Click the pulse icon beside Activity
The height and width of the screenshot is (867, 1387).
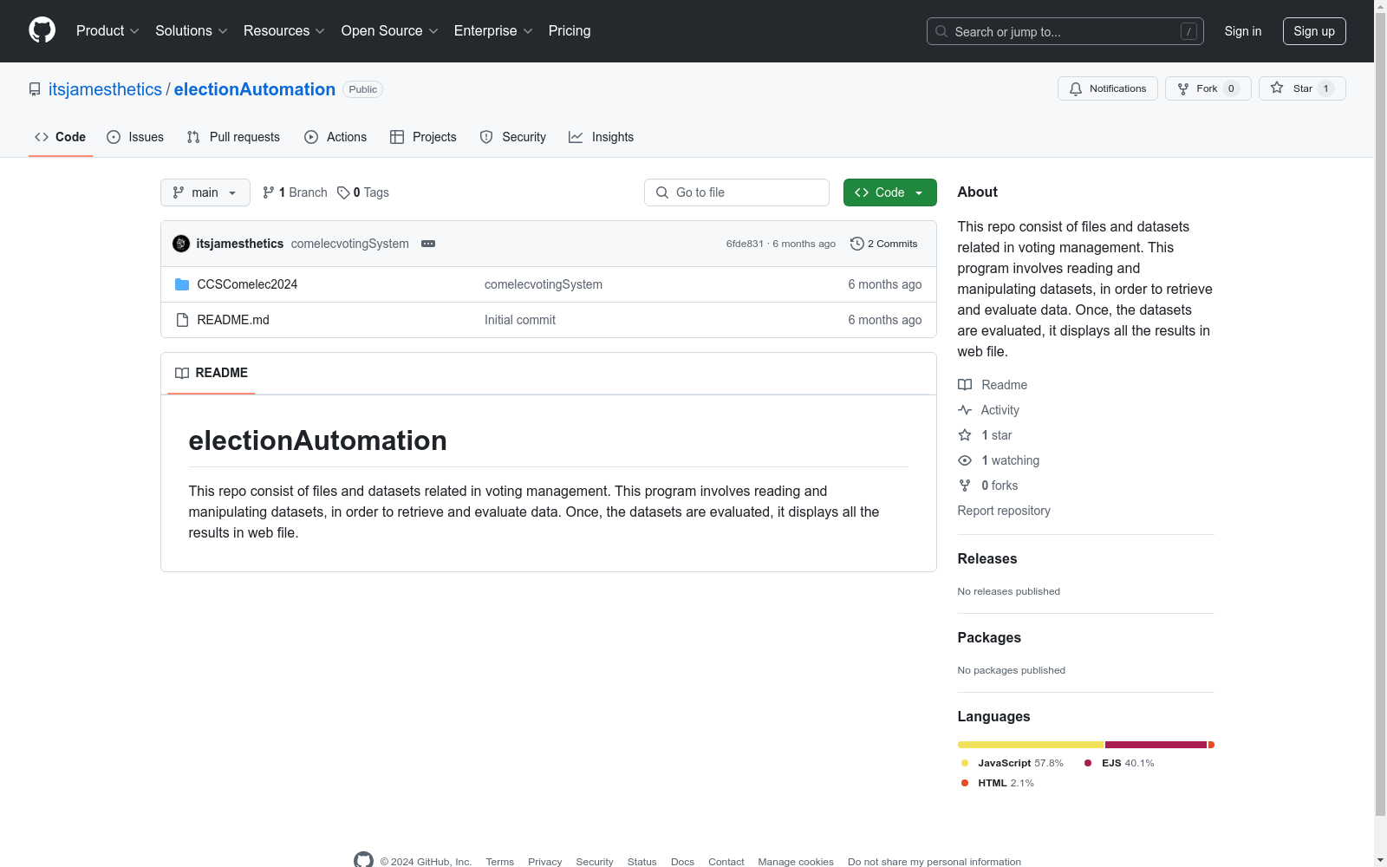(965, 410)
